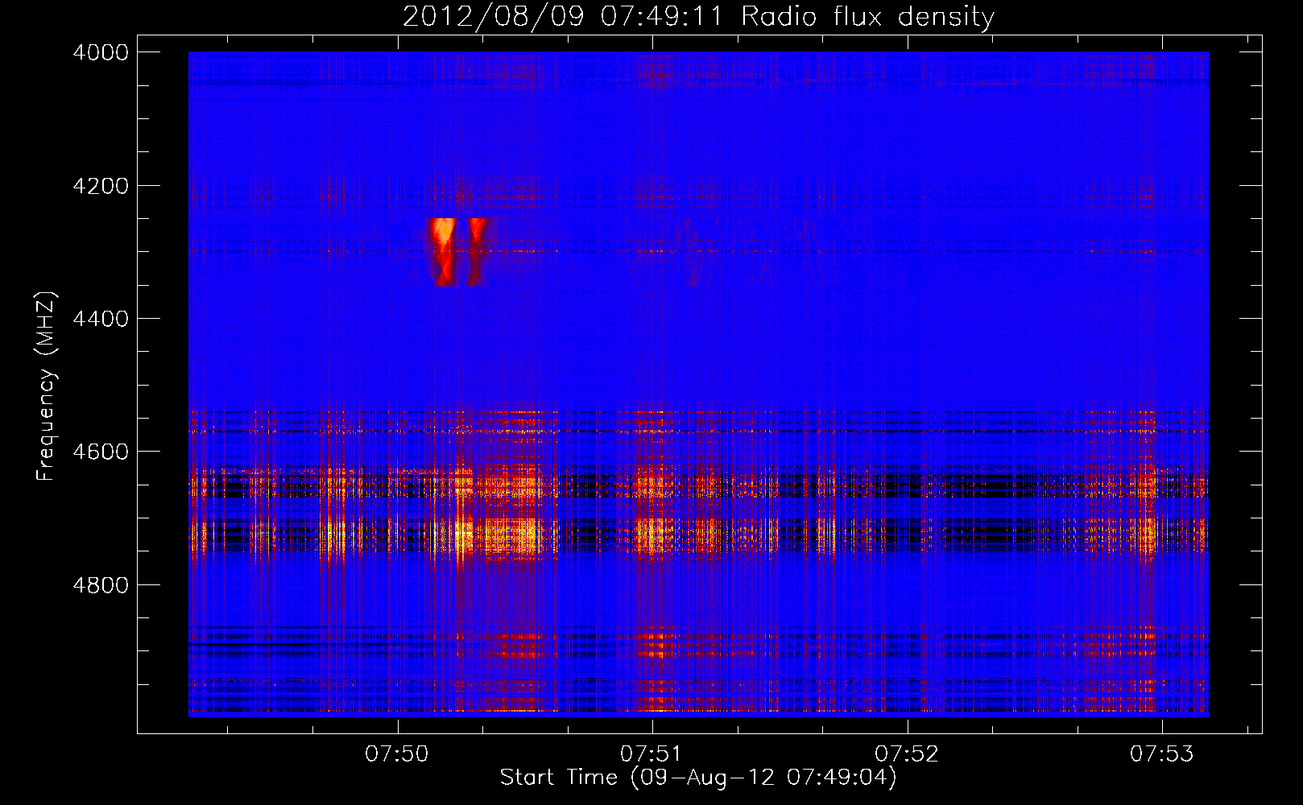
Task: Click the plot title "2012/08/09 07:49:11 Radio flux density"
Action: tap(698, 16)
